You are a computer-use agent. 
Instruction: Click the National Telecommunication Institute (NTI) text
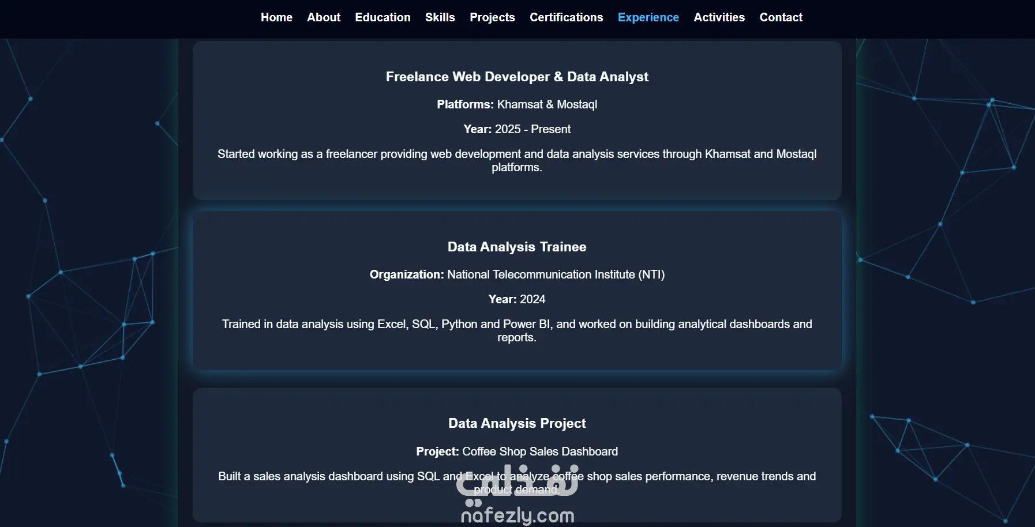[x=556, y=274]
